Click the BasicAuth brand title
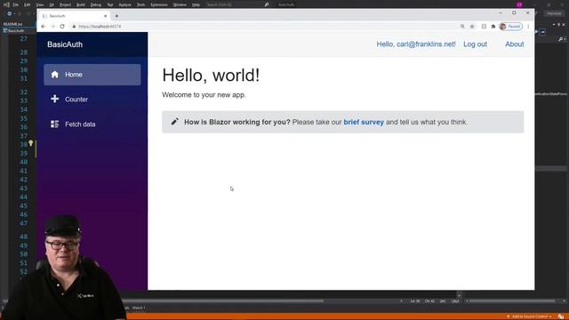569x320 pixels. (x=65, y=44)
